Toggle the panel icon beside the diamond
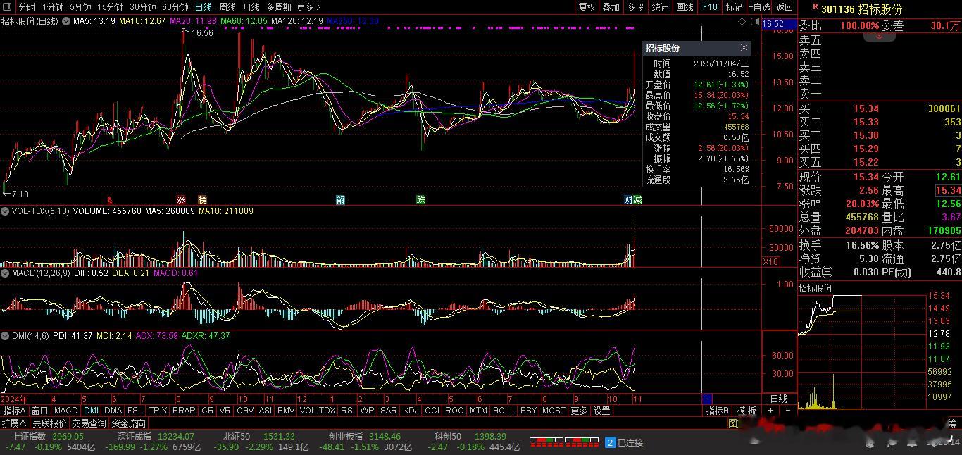 coord(754,22)
